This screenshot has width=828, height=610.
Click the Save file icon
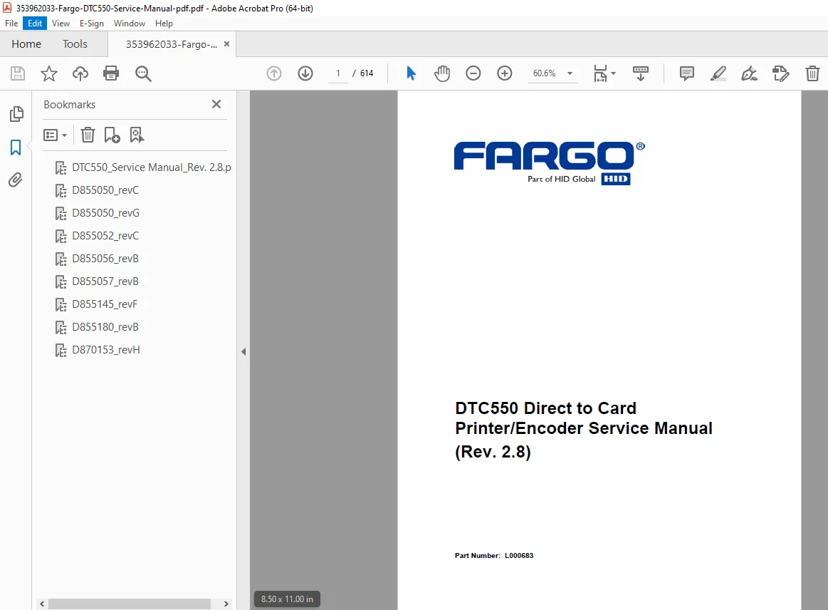point(18,73)
